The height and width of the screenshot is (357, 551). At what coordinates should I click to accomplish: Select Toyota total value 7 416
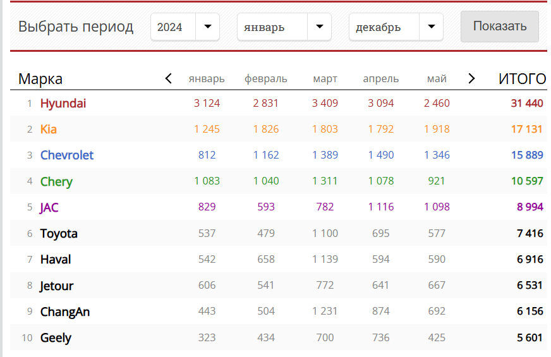pos(530,233)
